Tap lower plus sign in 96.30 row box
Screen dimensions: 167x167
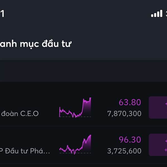166,150
